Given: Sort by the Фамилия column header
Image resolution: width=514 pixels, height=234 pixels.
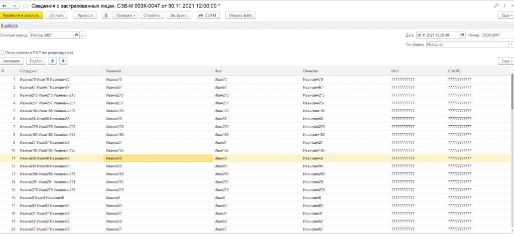Looking at the screenshot, I should pos(158,71).
